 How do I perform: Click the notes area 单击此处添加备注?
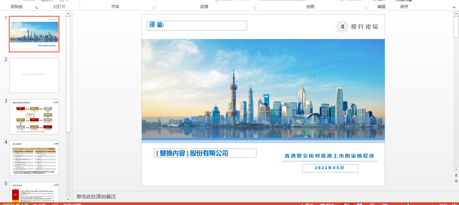[x=96, y=196]
